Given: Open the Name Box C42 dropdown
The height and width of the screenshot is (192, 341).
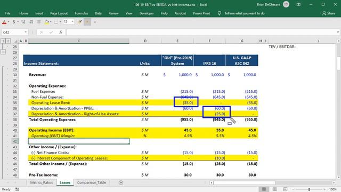Looking at the screenshot, I should click(x=26, y=32).
